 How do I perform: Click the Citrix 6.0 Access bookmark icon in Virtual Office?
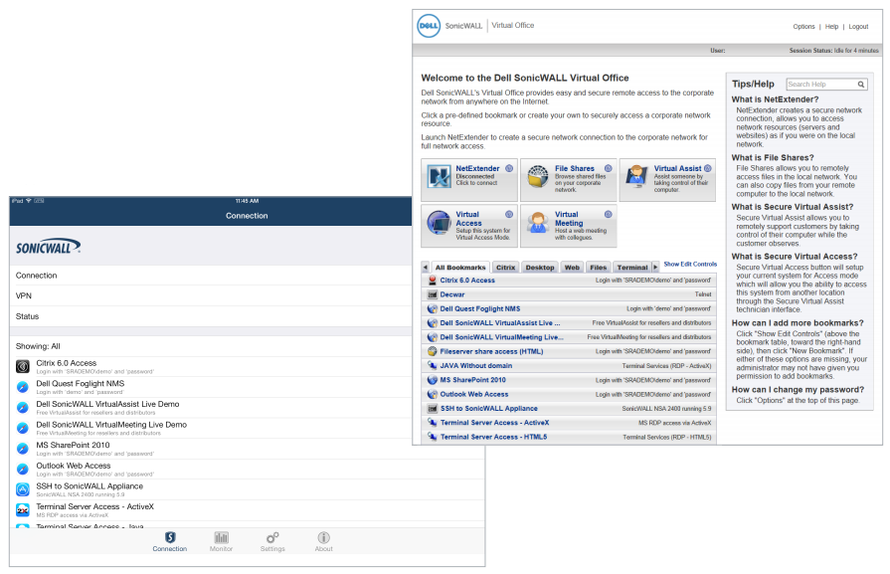pyautogui.click(x=433, y=281)
